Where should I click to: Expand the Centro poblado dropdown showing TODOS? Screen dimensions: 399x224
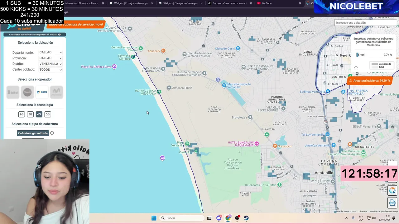(50, 70)
